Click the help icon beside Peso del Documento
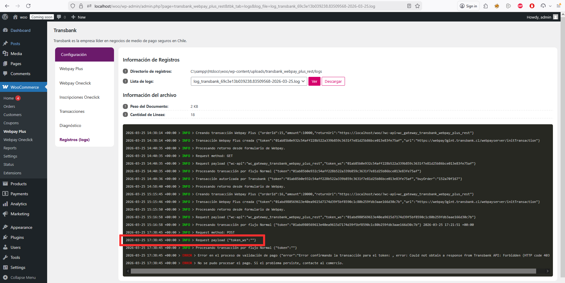 click(125, 106)
